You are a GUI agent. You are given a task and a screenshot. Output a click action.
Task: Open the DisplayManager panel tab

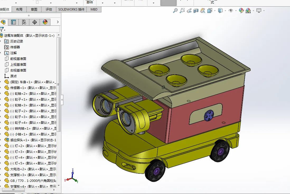(x=45, y=22)
